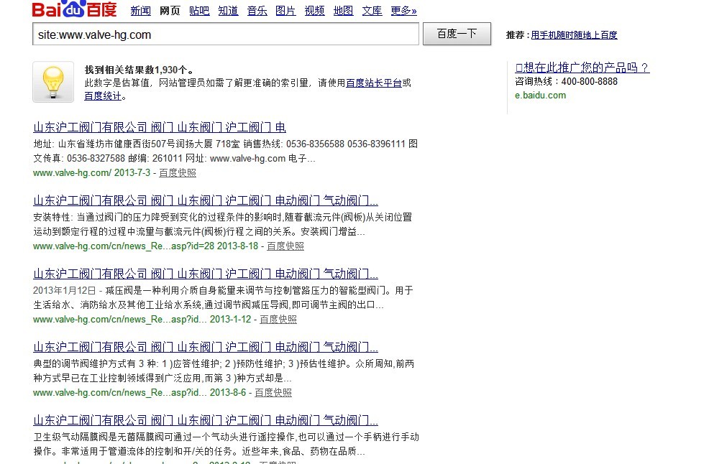Open 百度快照 for the 2013-8-18 result
Image resolution: width=709 pixels, height=464 pixels.
[x=285, y=246]
